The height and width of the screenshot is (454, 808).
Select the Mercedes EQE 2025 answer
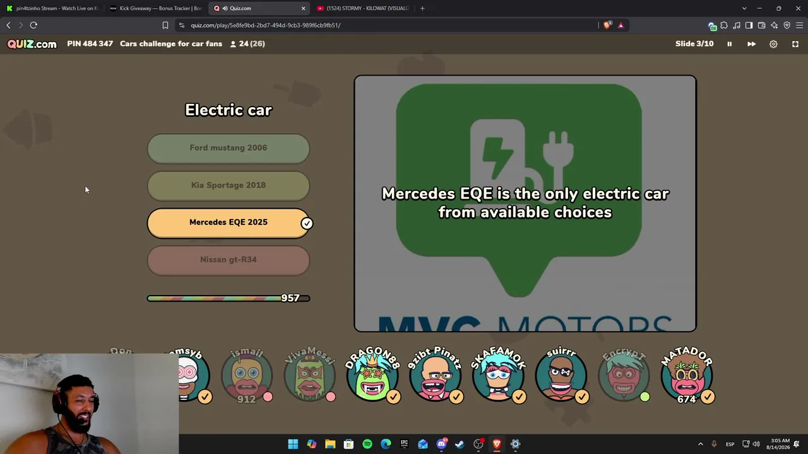point(229,223)
